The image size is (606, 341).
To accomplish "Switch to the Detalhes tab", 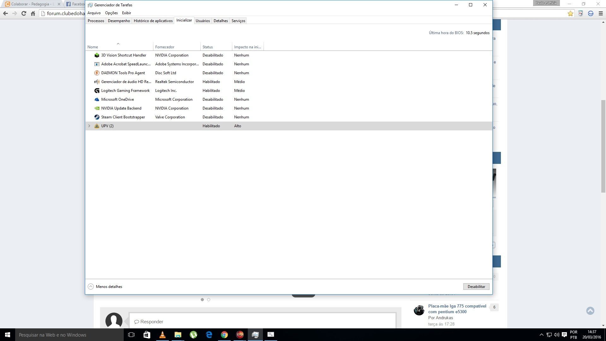I will point(221,21).
